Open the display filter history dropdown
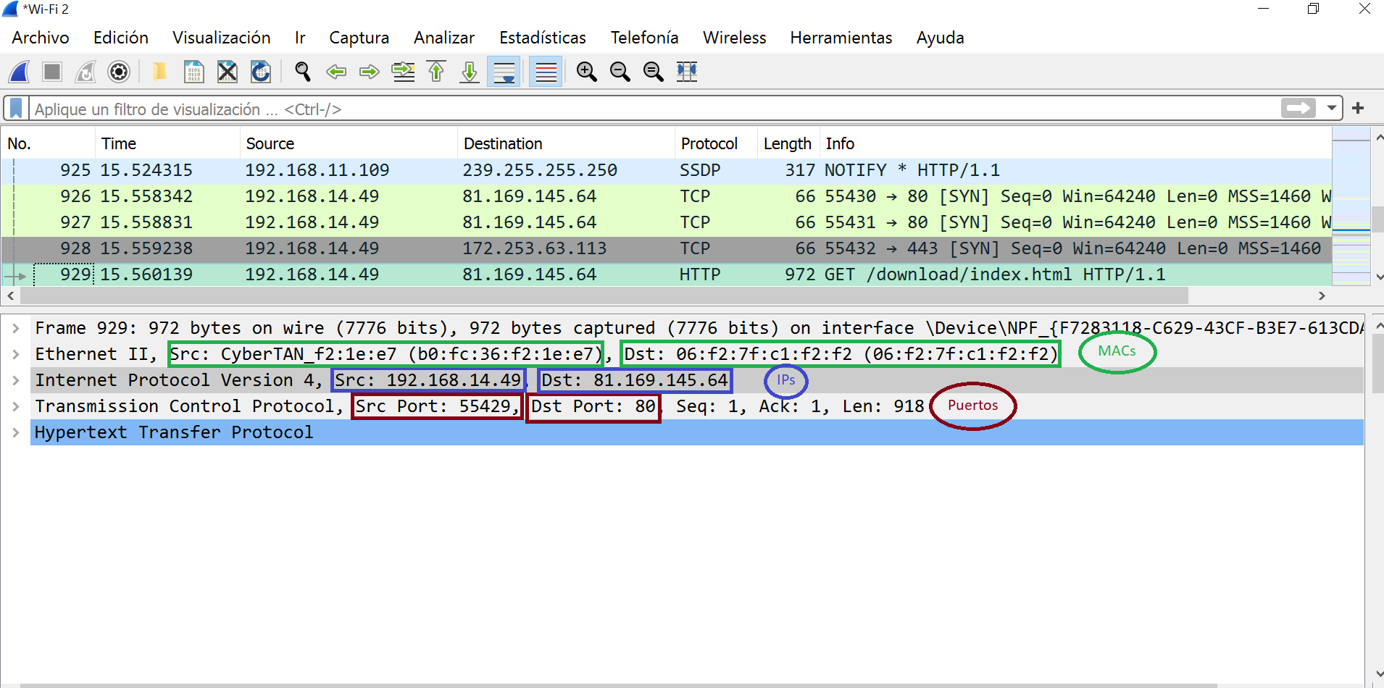This screenshot has height=688, width=1384. [x=1331, y=109]
